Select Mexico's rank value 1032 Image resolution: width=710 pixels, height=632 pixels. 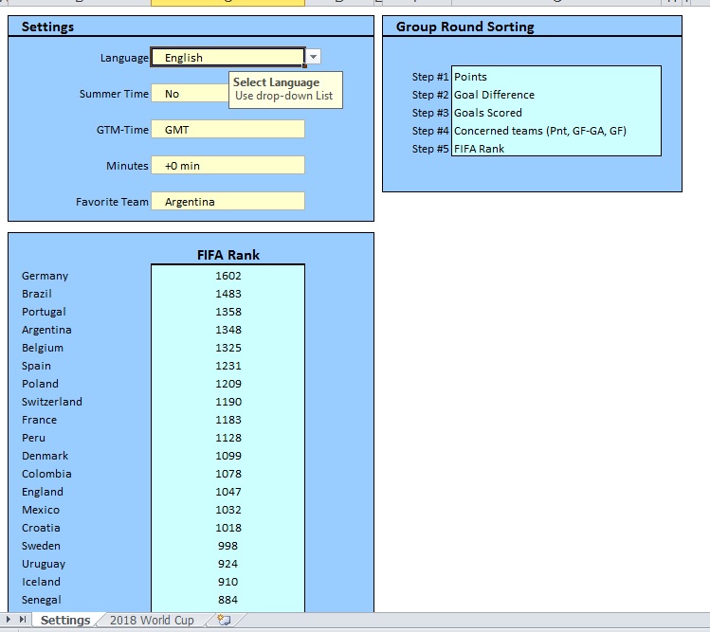click(228, 510)
